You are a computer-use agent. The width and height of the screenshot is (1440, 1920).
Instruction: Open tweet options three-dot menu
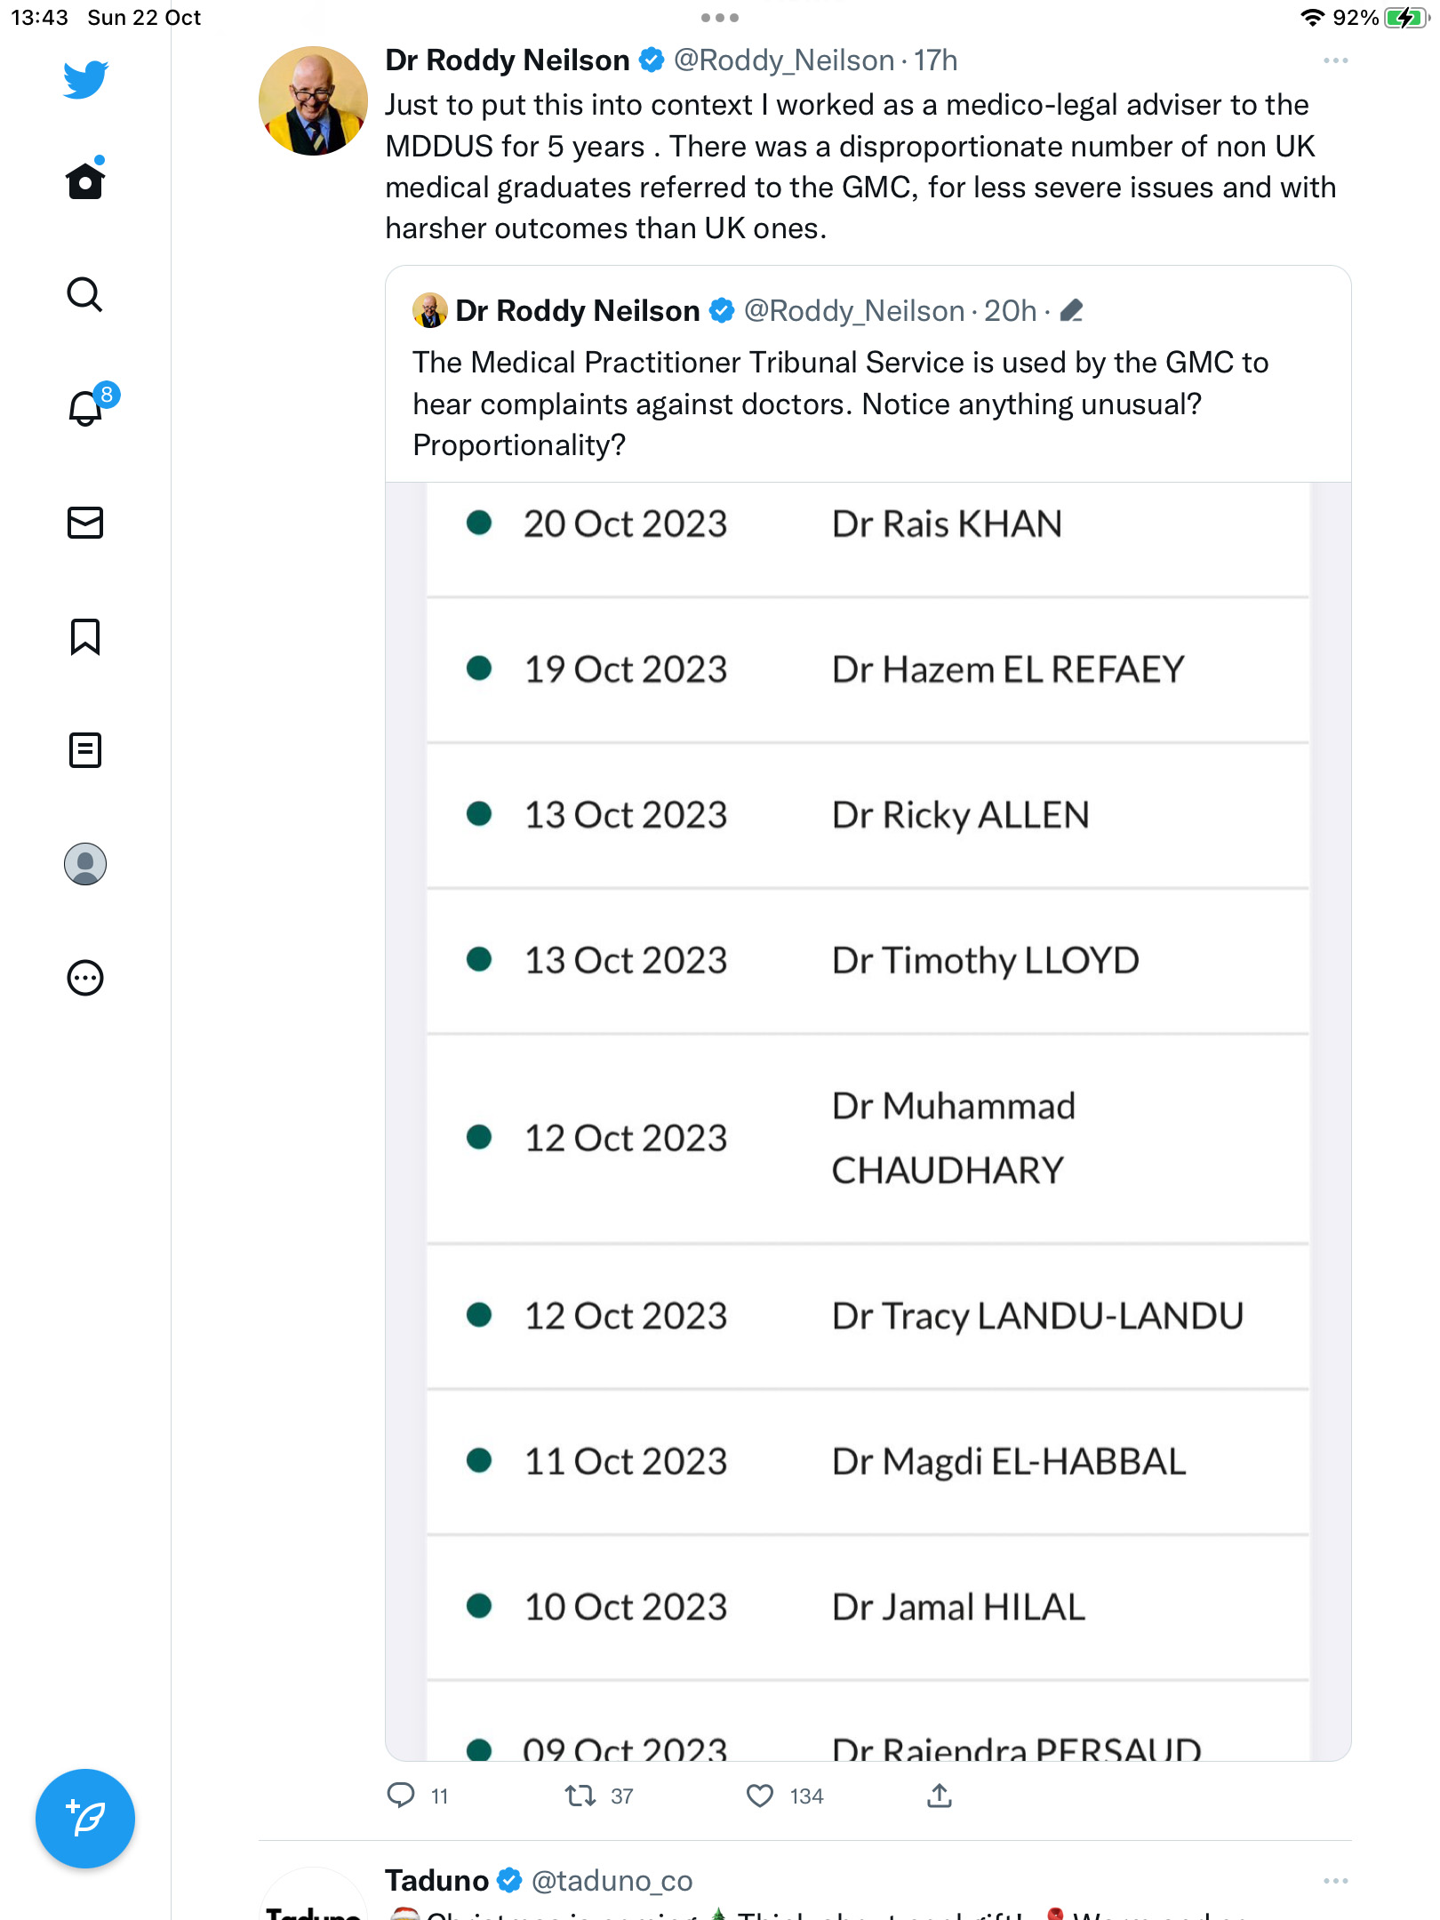[1335, 60]
